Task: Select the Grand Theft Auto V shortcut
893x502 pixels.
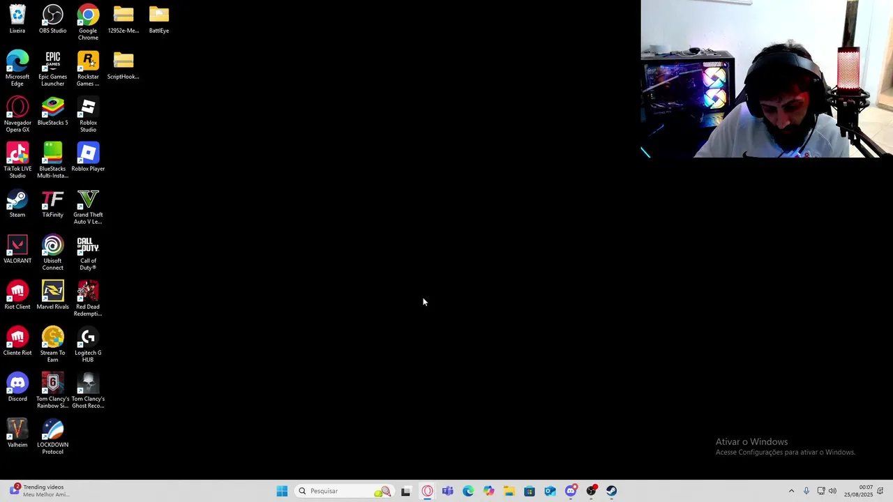Action: (88, 206)
